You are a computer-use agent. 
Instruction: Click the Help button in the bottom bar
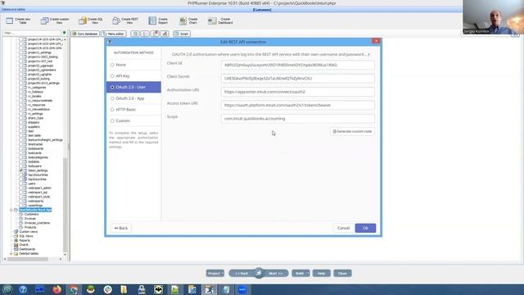(322, 273)
